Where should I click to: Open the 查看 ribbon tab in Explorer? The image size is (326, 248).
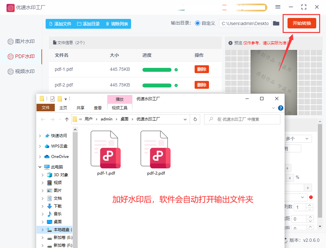(98, 108)
